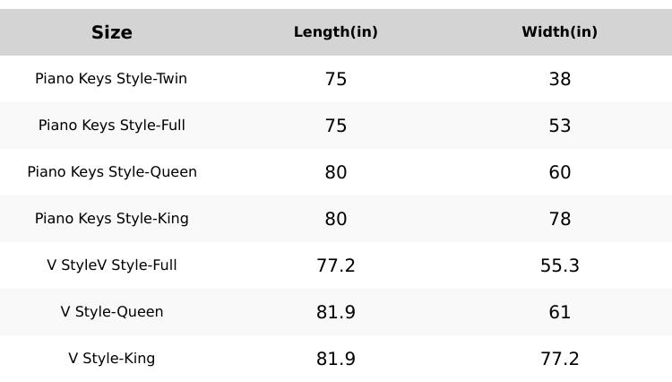Click the length 81.9 in V Style-Queen row
The height and width of the screenshot is (382, 672).
[x=336, y=312]
